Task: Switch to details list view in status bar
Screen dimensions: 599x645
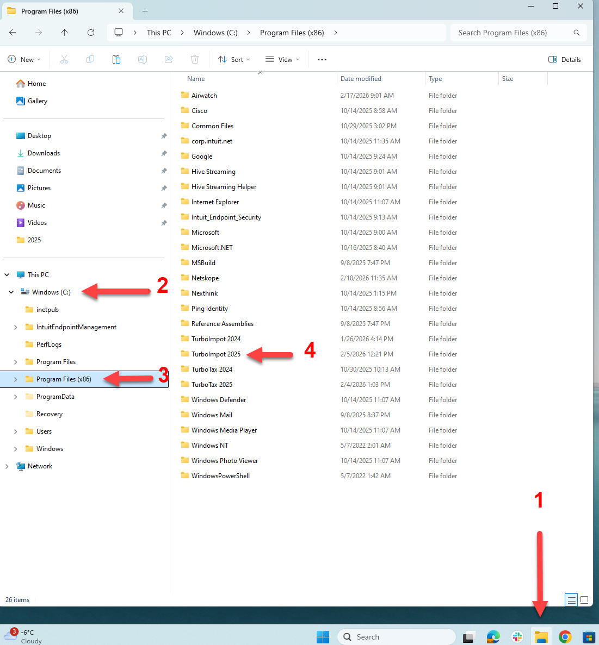Action: coord(571,600)
